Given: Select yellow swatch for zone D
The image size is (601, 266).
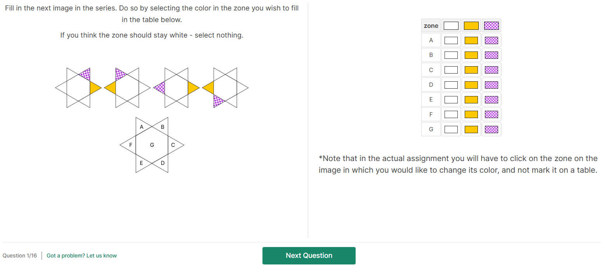Looking at the screenshot, I should coord(471,85).
